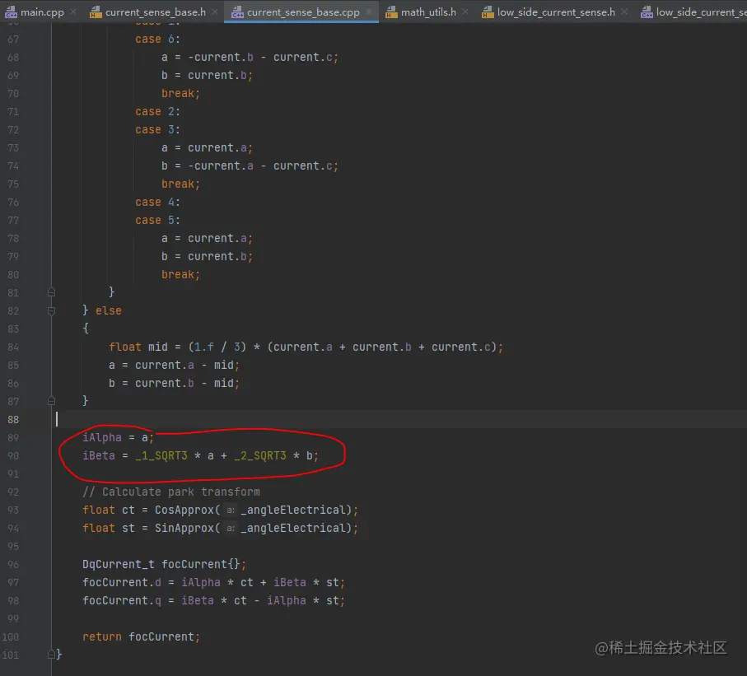Image resolution: width=747 pixels, height=676 pixels.
Task: Close the math_utils.h tab
Action: click(465, 12)
